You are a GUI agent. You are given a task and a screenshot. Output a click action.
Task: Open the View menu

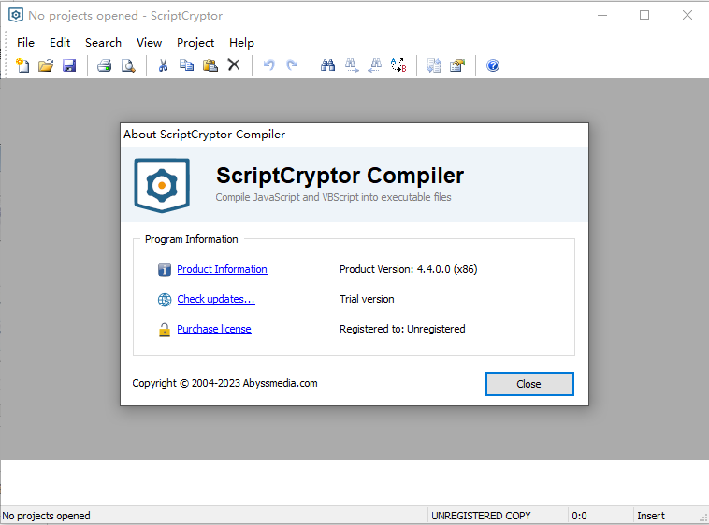(x=149, y=42)
